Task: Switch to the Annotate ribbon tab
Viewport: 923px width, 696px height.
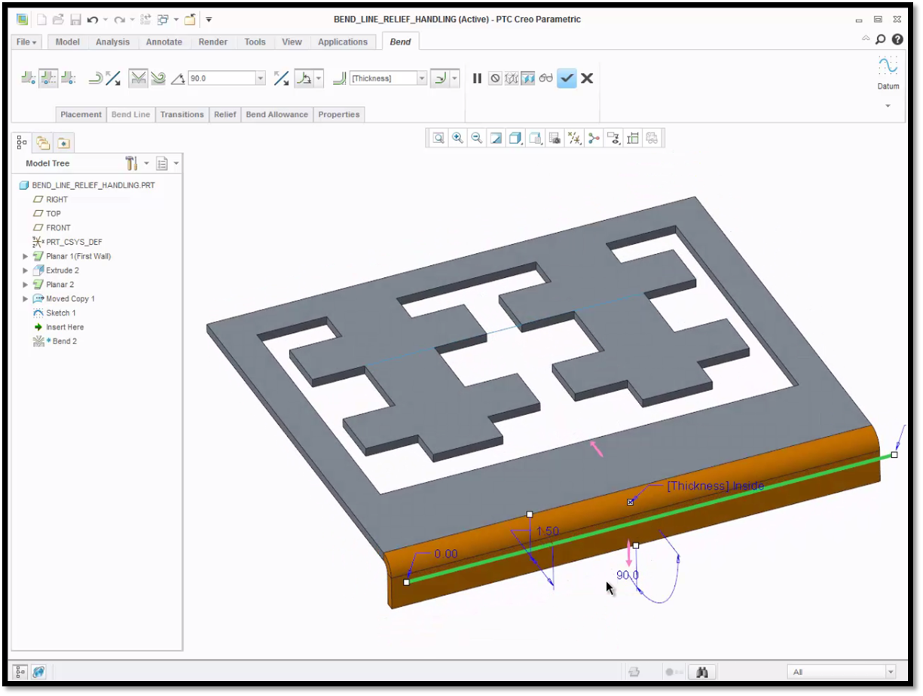Action: 164,42
